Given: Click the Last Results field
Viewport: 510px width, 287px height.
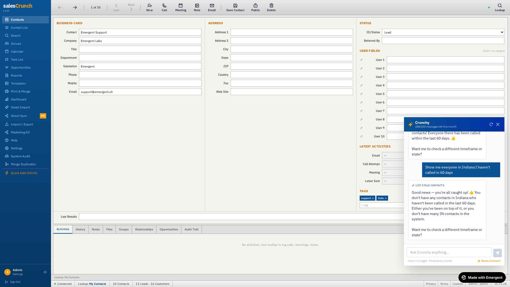Looking at the screenshot, I should click(x=241, y=217).
